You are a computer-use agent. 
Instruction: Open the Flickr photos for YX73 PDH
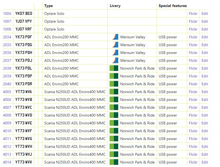pyautogui.click(x=193, y=53)
